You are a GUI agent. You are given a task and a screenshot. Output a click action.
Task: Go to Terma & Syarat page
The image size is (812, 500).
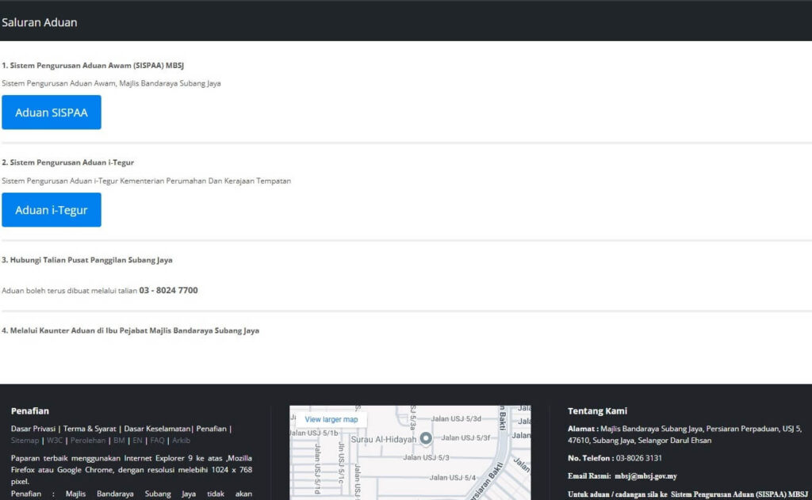(90, 429)
